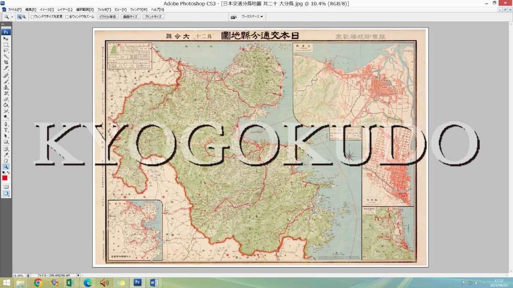
Task: Open the フィルタ(T) menu
Action: point(104,10)
